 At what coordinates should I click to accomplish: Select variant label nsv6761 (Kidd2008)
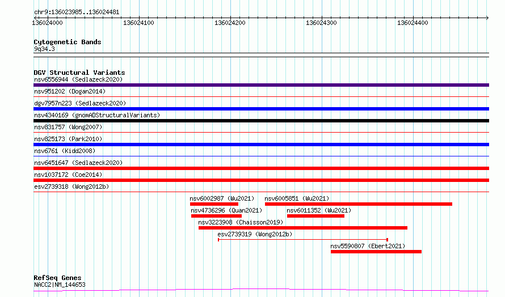pos(65,151)
